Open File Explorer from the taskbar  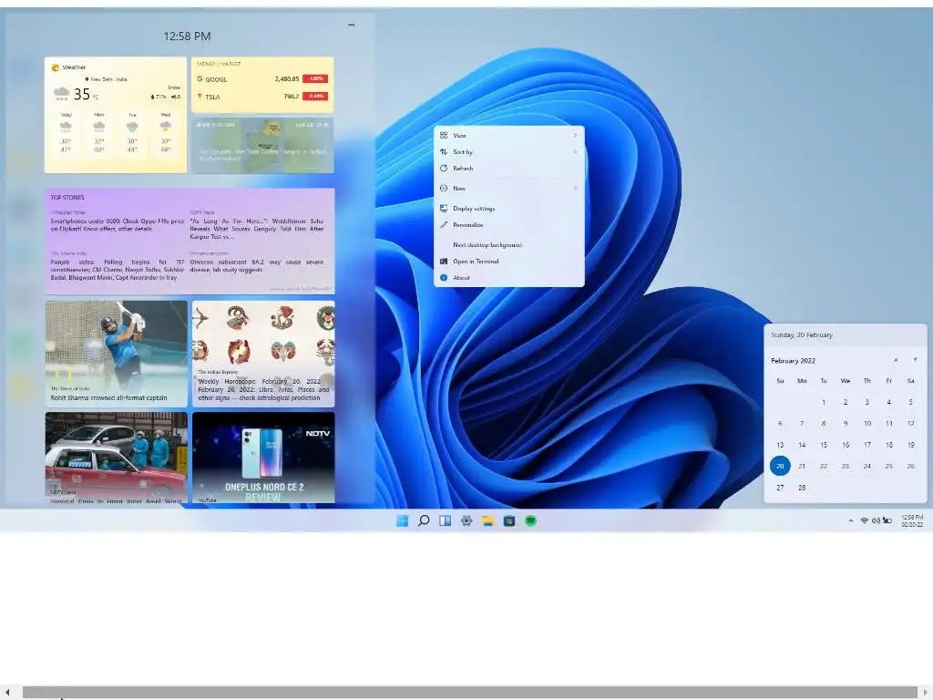point(488,520)
